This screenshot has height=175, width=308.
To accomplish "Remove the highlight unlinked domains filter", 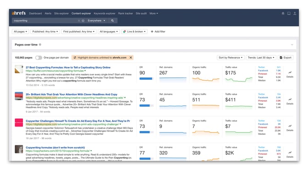I will click(x=131, y=58).
